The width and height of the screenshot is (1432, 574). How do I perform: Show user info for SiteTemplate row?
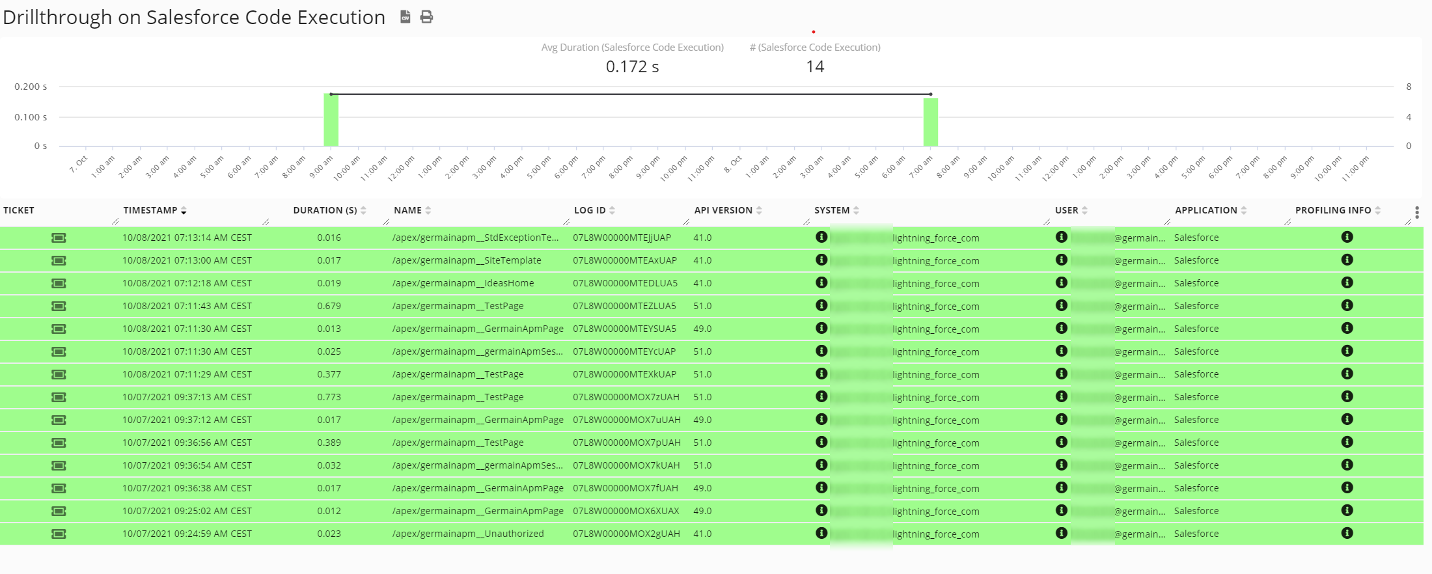1061,260
